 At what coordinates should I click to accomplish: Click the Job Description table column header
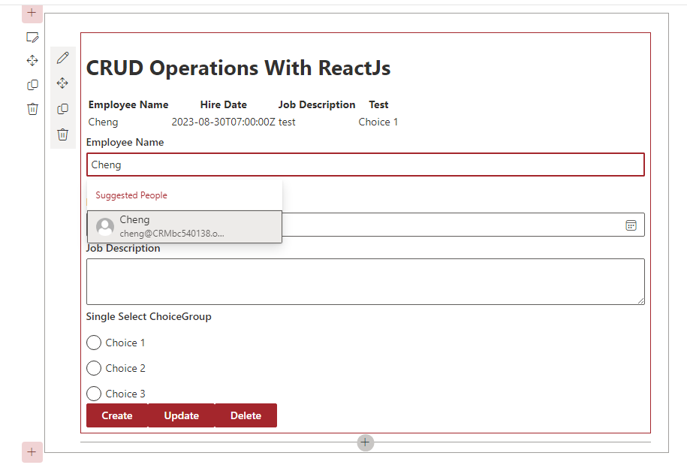[317, 105]
